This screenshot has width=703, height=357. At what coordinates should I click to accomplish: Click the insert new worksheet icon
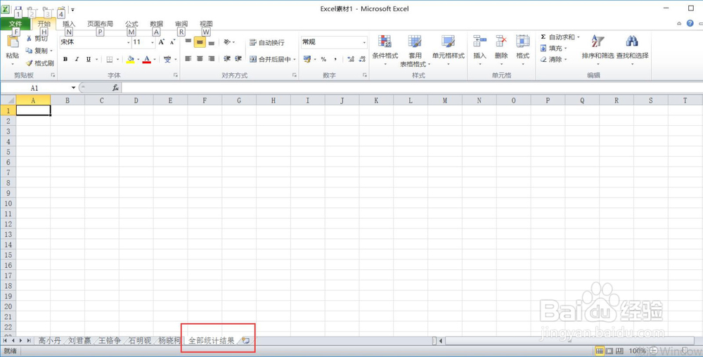245,341
